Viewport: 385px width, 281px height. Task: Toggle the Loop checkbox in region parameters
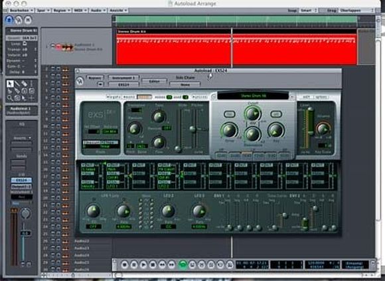[x=25, y=43]
